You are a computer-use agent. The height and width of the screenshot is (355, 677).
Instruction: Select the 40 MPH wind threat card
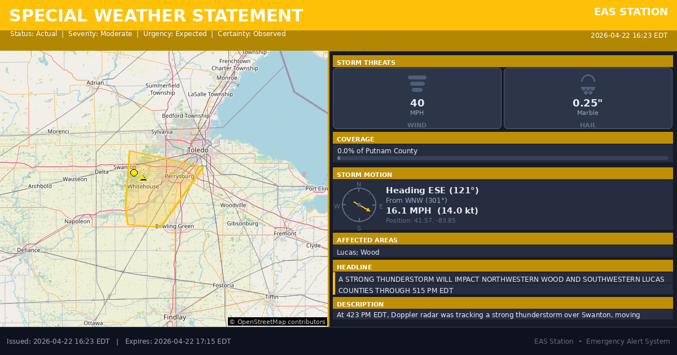[x=417, y=99]
